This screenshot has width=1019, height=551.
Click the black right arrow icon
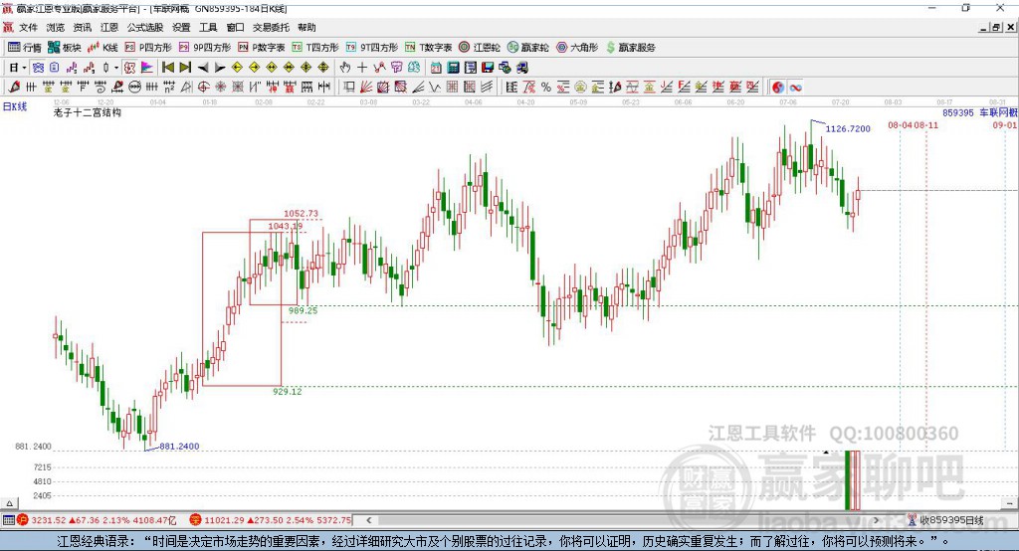point(220,68)
